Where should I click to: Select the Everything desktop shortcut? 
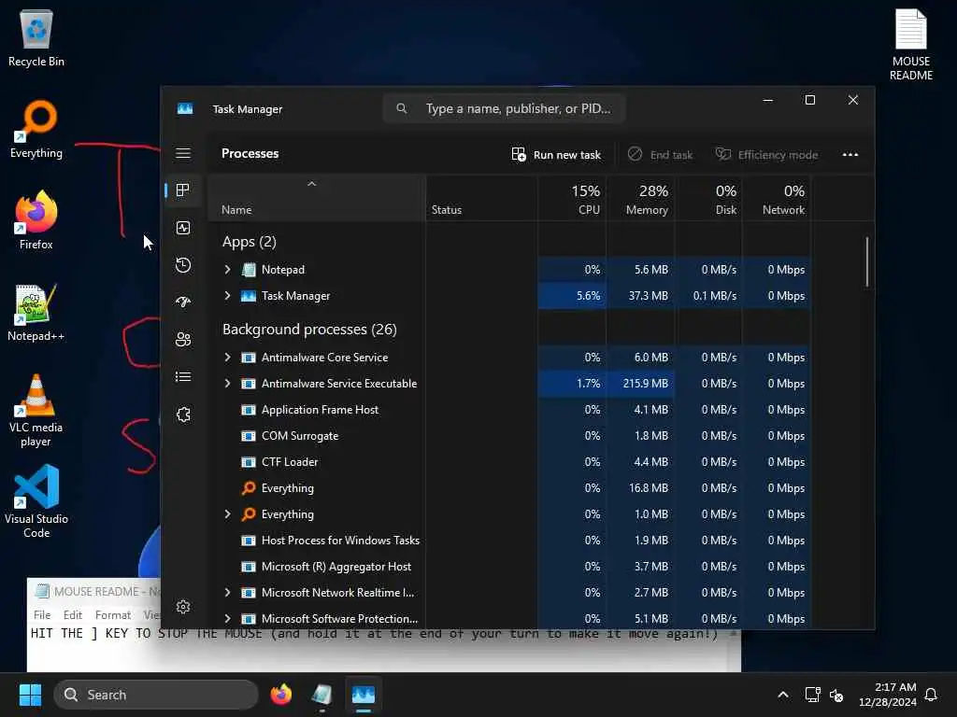pos(36,130)
